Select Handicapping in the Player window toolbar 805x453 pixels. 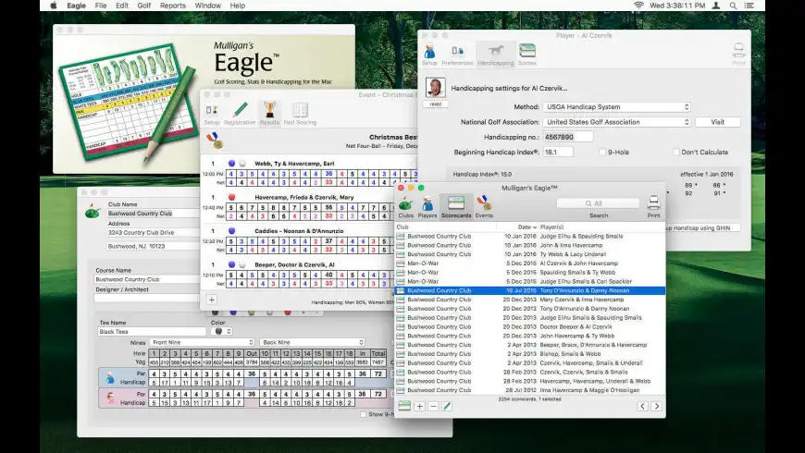pos(495,55)
